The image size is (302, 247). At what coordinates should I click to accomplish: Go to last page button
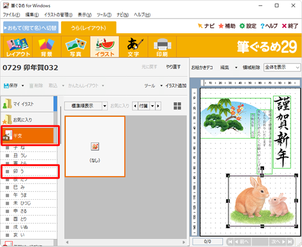pyautogui.click(x=290, y=242)
